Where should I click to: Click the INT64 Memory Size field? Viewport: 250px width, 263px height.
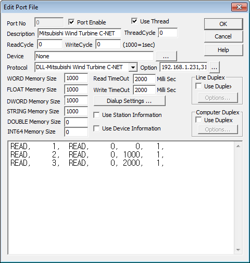coord(76,132)
